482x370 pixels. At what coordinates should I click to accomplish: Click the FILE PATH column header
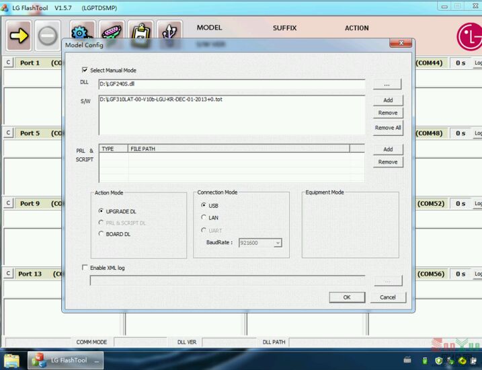(239, 149)
